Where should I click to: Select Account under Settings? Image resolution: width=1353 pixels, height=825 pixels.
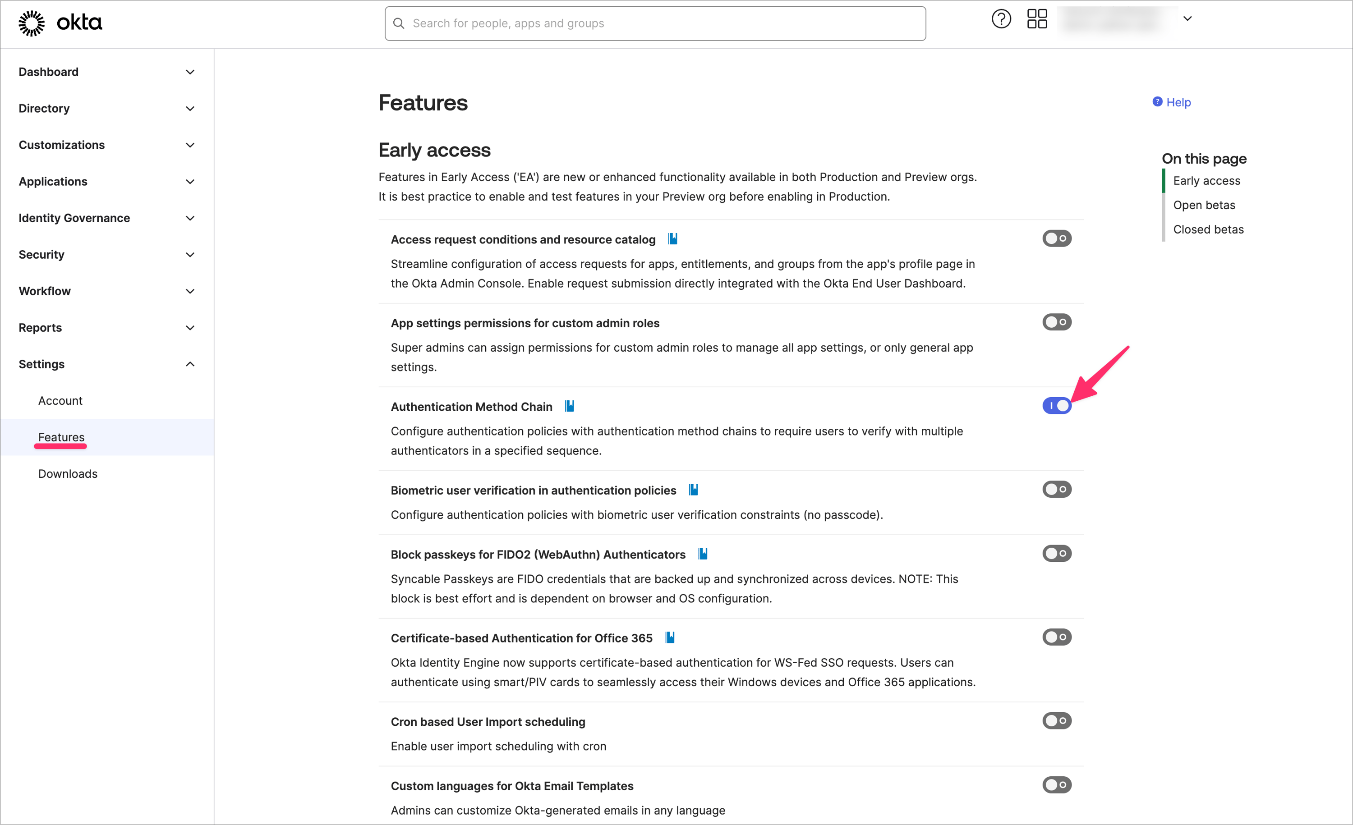pyautogui.click(x=60, y=400)
